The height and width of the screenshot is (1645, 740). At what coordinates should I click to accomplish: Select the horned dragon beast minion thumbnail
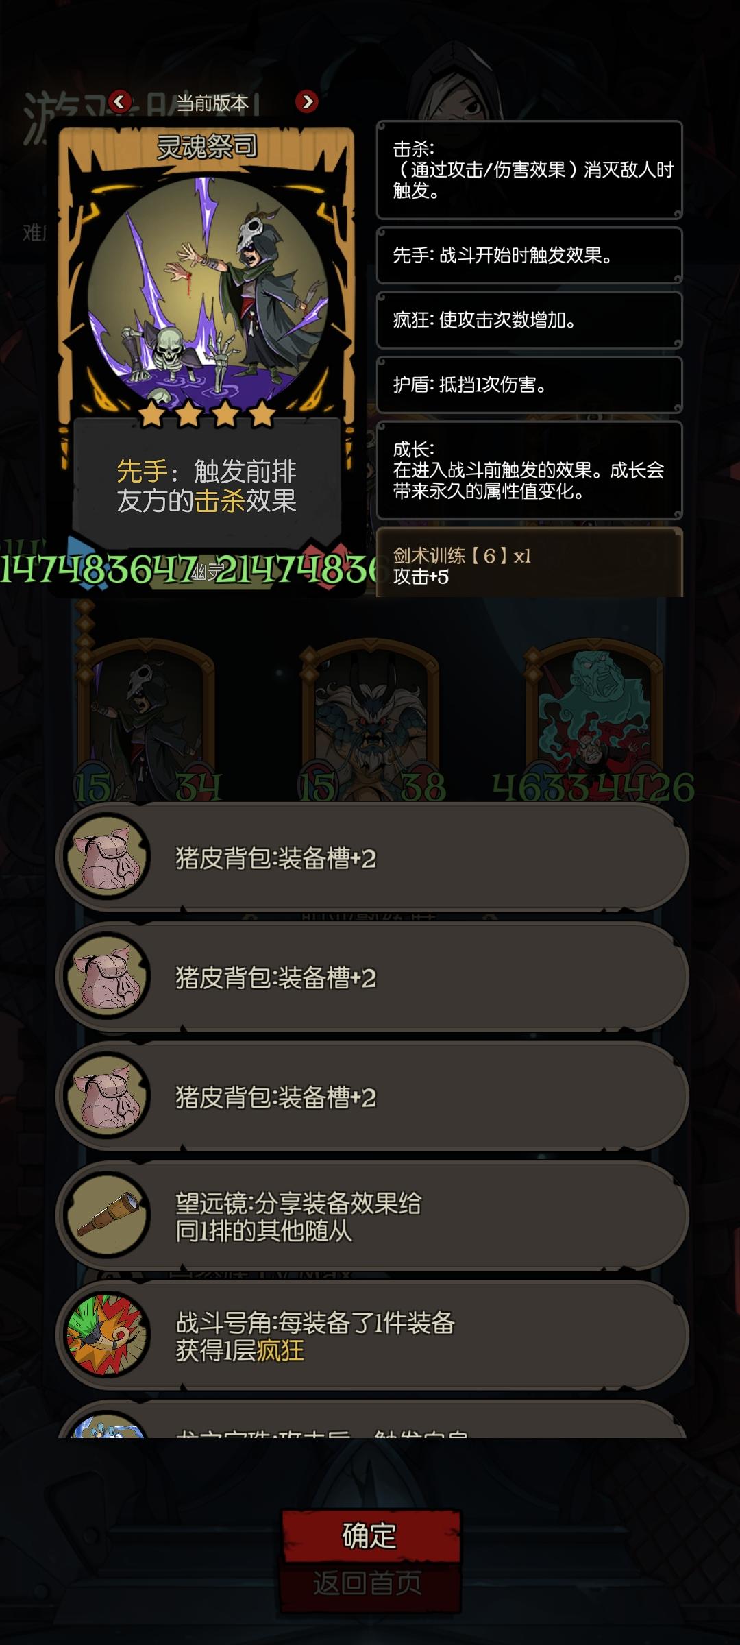tap(370, 720)
